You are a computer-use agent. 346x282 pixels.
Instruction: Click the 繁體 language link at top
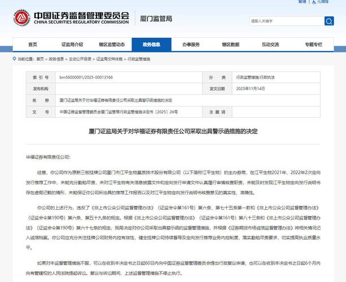coord(303,2)
